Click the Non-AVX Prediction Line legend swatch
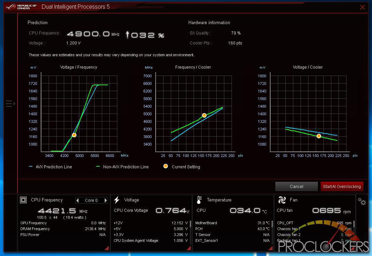Viewport: 372px width, 256px height. (98, 167)
